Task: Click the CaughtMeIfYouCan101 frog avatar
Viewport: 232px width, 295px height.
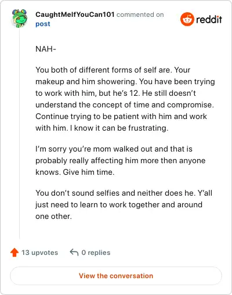Action: click(20, 19)
